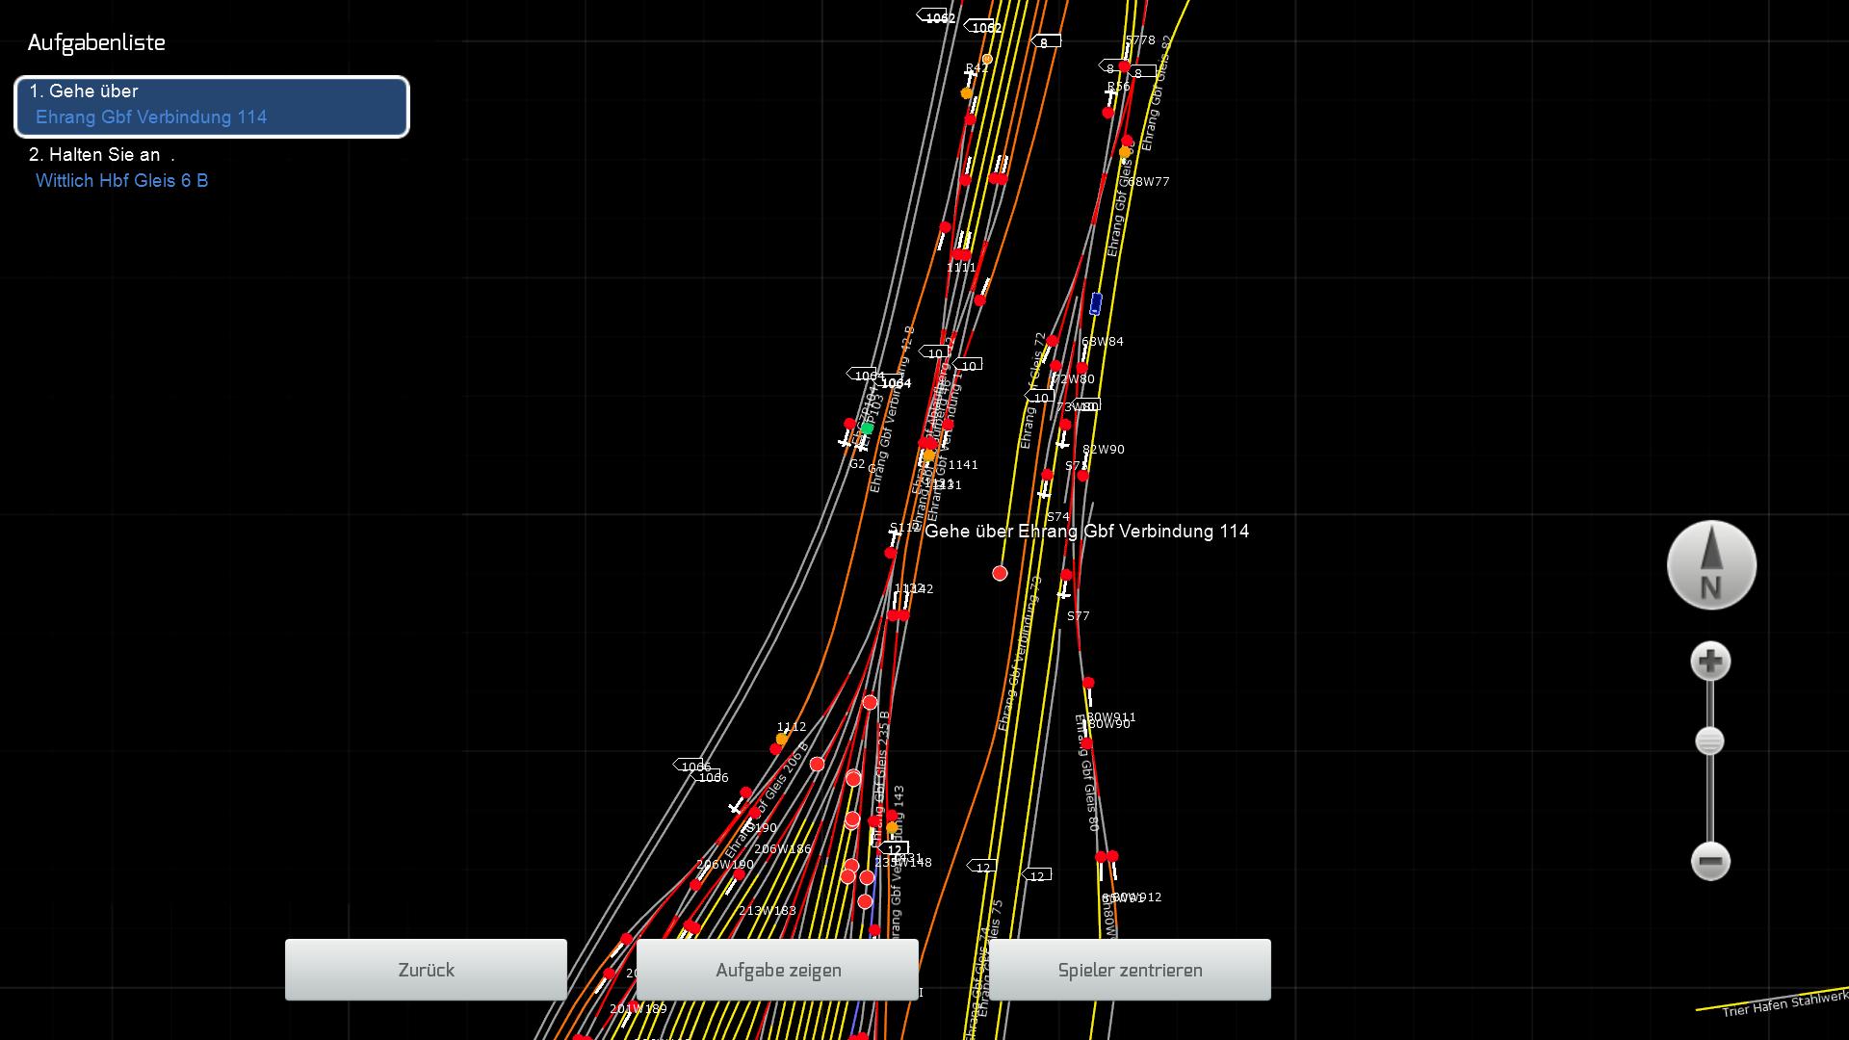Click speed limit sign 12 near Gleis 75
Image resolution: width=1849 pixels, height=1040 pixels.
coord(982,867)
